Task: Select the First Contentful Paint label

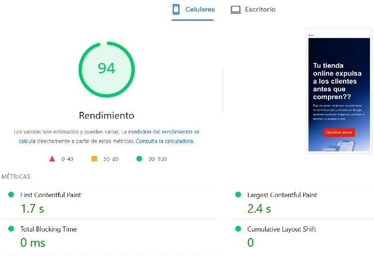Action: [x=51, y=195]
